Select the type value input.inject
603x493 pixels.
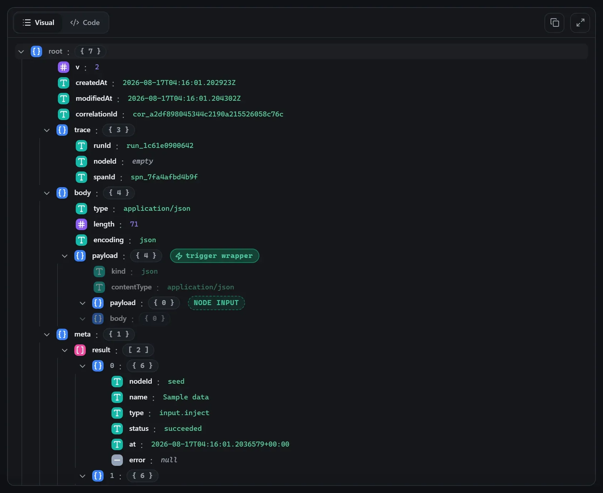point(184,413)
